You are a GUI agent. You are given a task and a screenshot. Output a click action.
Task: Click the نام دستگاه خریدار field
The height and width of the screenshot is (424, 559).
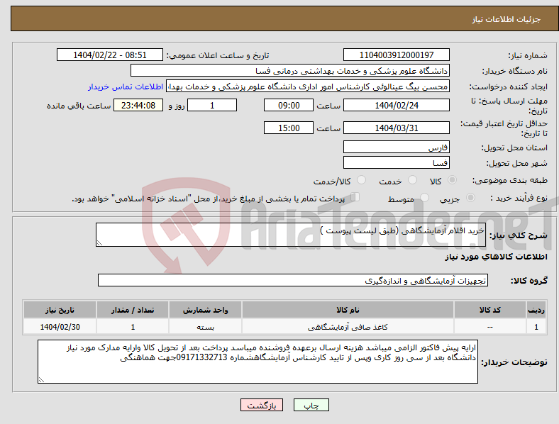290,70
